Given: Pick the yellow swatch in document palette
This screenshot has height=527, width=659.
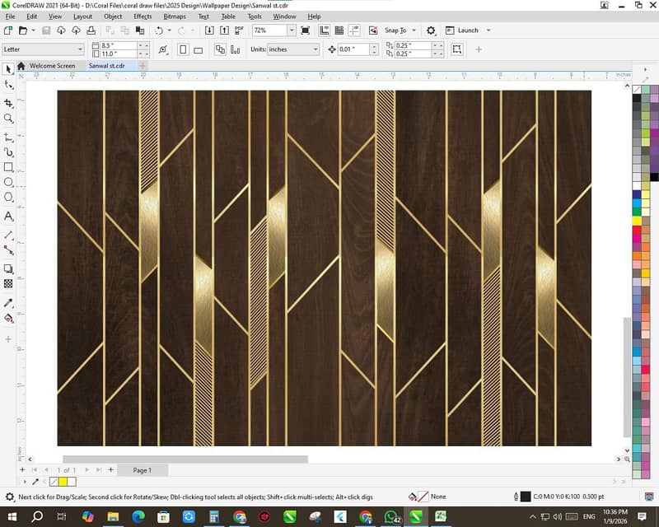Looking at the screenshot, I should (x=63, y=482).
